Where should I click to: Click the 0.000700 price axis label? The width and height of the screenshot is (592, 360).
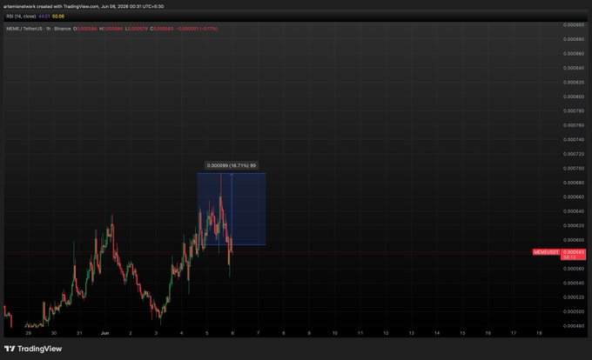tap(574, 168)
